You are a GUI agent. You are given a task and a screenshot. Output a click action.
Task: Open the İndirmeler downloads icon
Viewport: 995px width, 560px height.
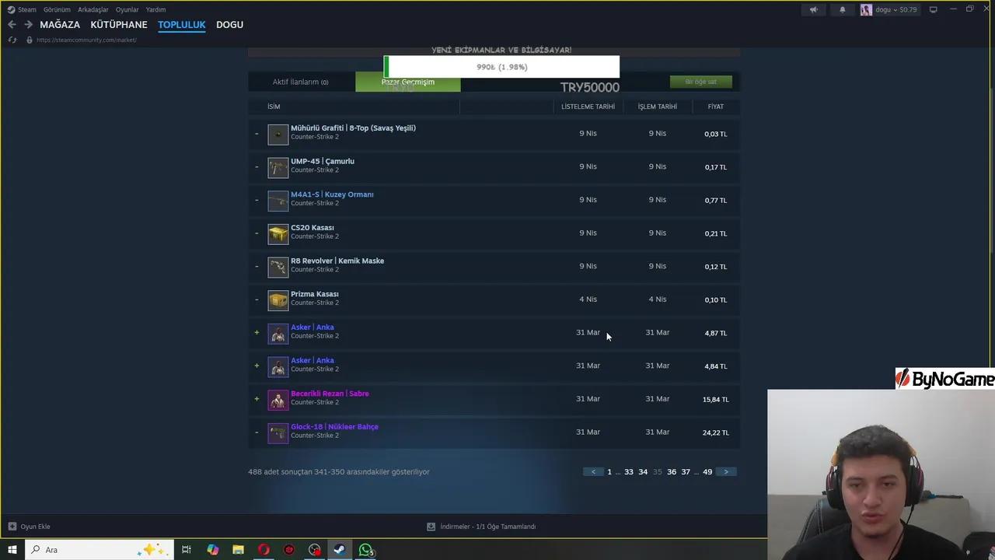tap(431, 527)
